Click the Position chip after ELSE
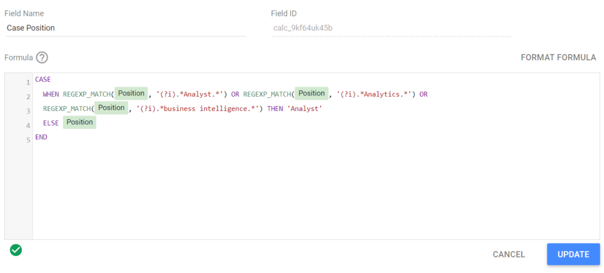The width and height of the screenshot is (604, 273). [x=80, y=122]
